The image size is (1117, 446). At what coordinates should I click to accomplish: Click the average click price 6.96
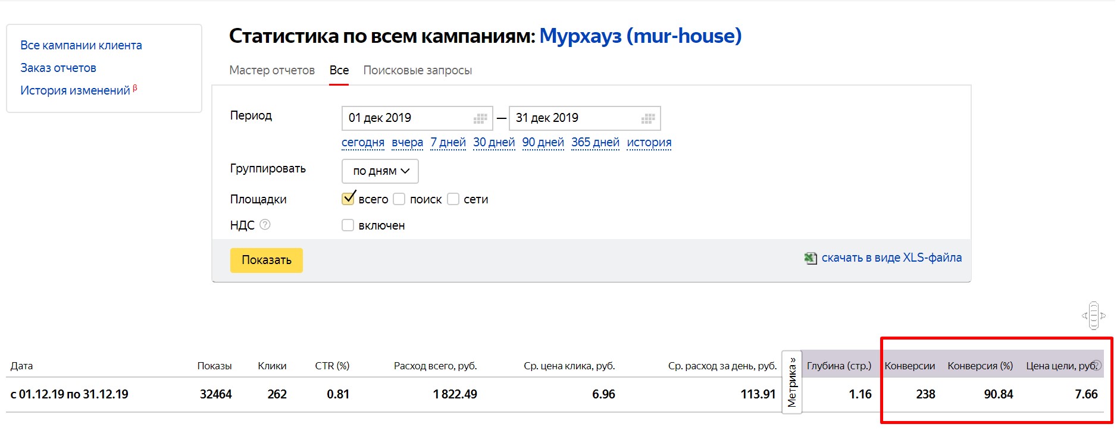click(603, 394)
